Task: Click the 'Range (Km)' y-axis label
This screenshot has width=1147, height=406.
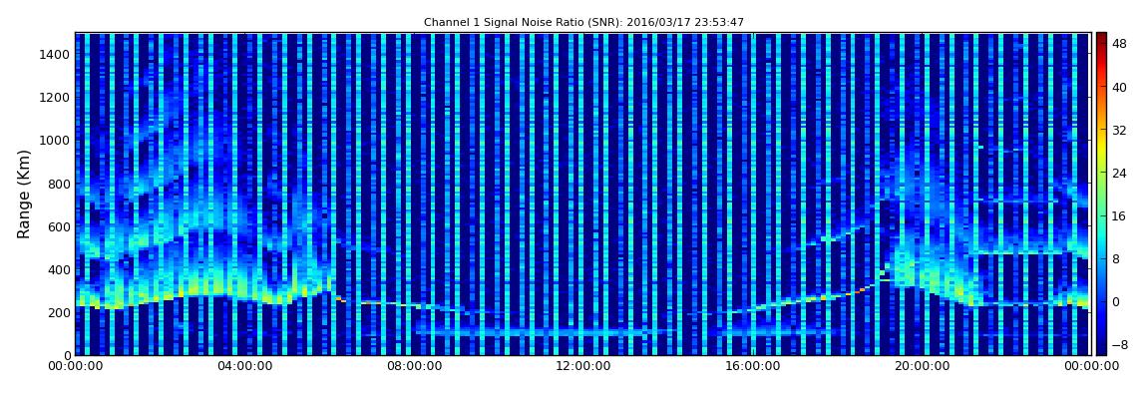Action: [24, 194]
